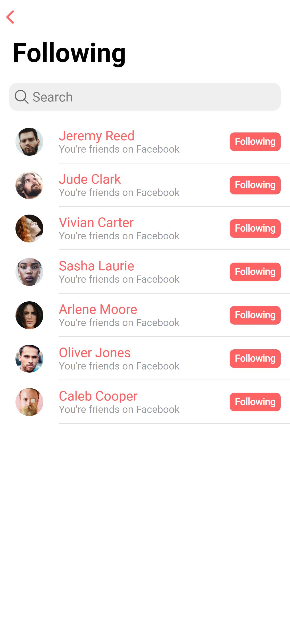The height and width of the screenshot is (629, 290).
Task: View Arlene Moore's profile avatar
Action: tap(29, 315)
